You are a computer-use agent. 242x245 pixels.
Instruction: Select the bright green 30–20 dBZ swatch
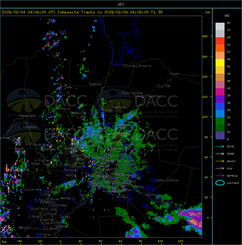[220, 121]
